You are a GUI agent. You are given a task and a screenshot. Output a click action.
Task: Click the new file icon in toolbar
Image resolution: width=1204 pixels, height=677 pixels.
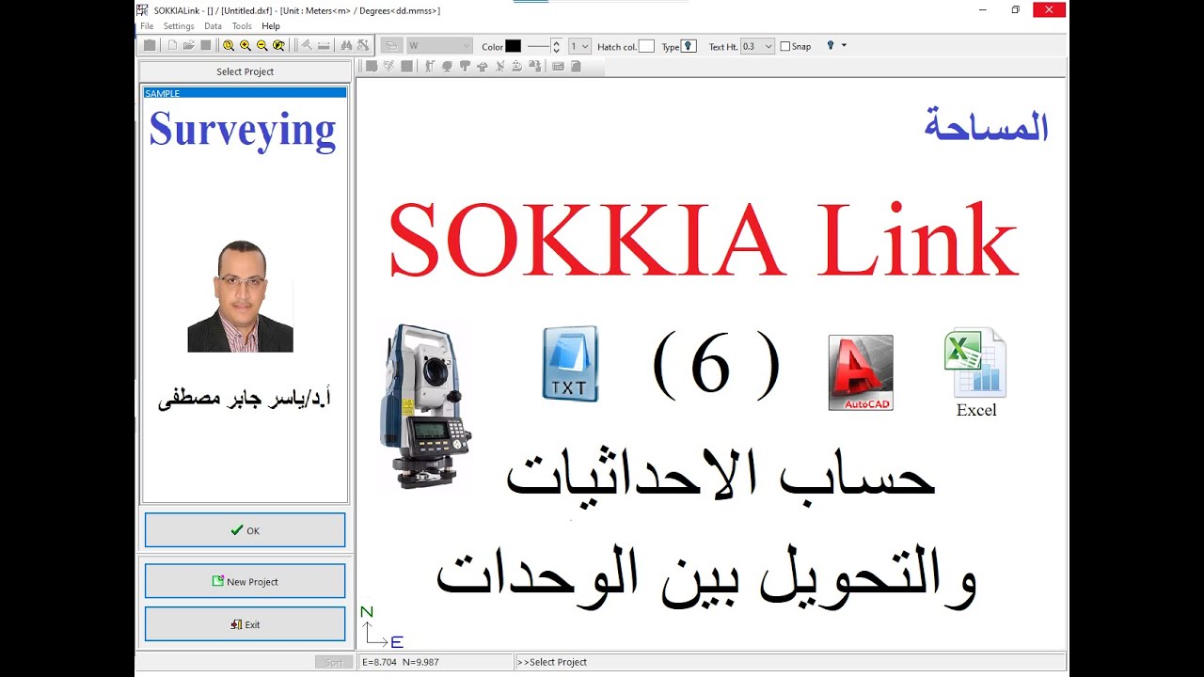172,45
